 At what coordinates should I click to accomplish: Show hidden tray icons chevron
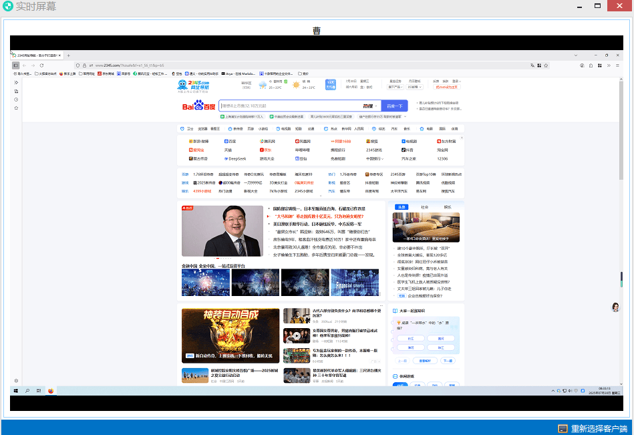[552, 391]
